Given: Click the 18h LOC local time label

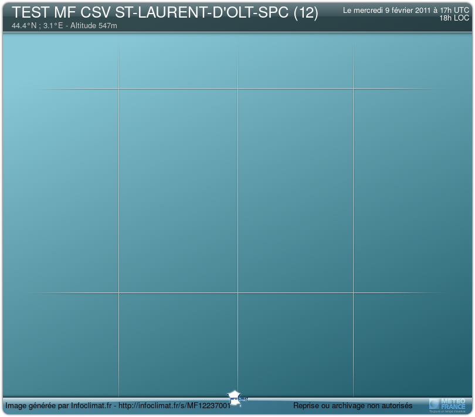Looking at the screenshot, I should tap(454, 18).
